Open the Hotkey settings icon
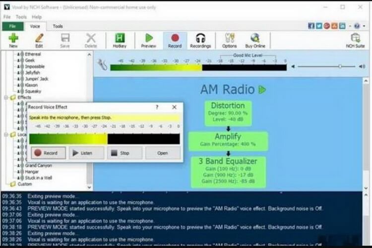 click(x=120, y=40)
